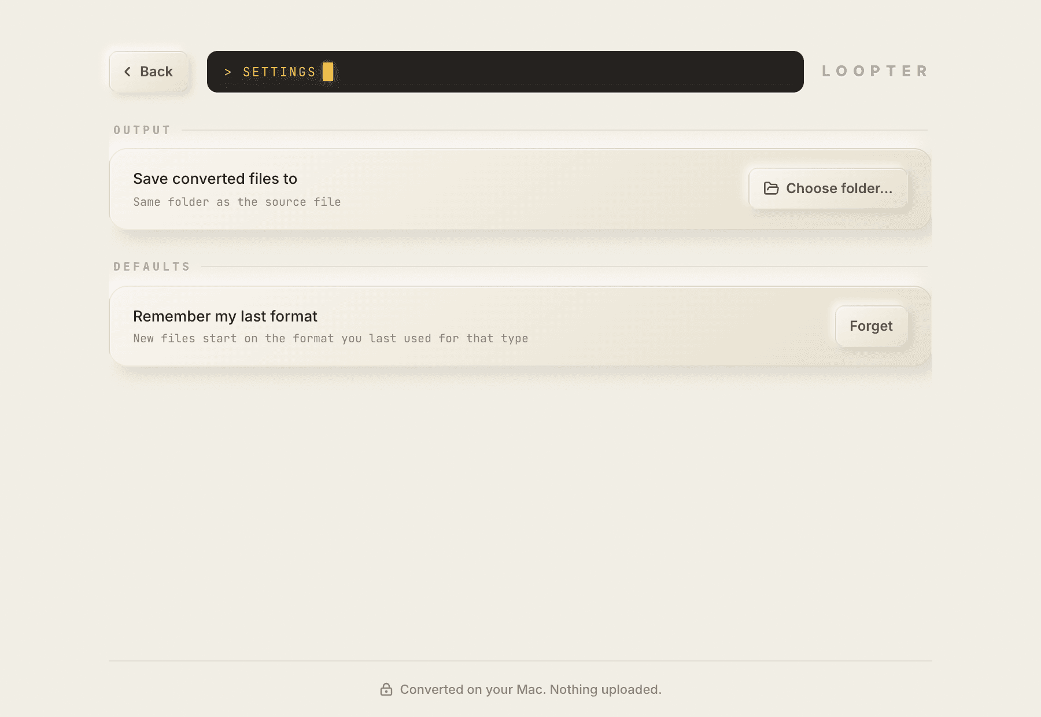
Task: Click the Save converted files card background
Action: 520,189
